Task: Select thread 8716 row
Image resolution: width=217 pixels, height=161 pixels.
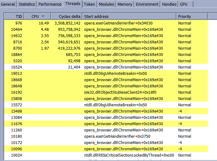Action: 106,42
